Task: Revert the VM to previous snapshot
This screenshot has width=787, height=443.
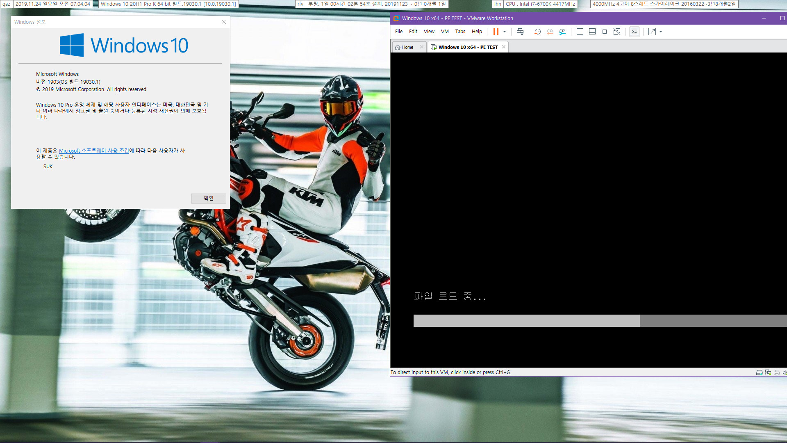Action: pos(550,32)
